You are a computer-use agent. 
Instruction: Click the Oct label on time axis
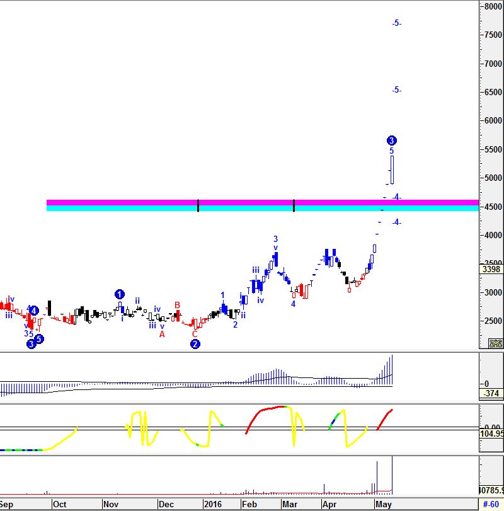60,504
